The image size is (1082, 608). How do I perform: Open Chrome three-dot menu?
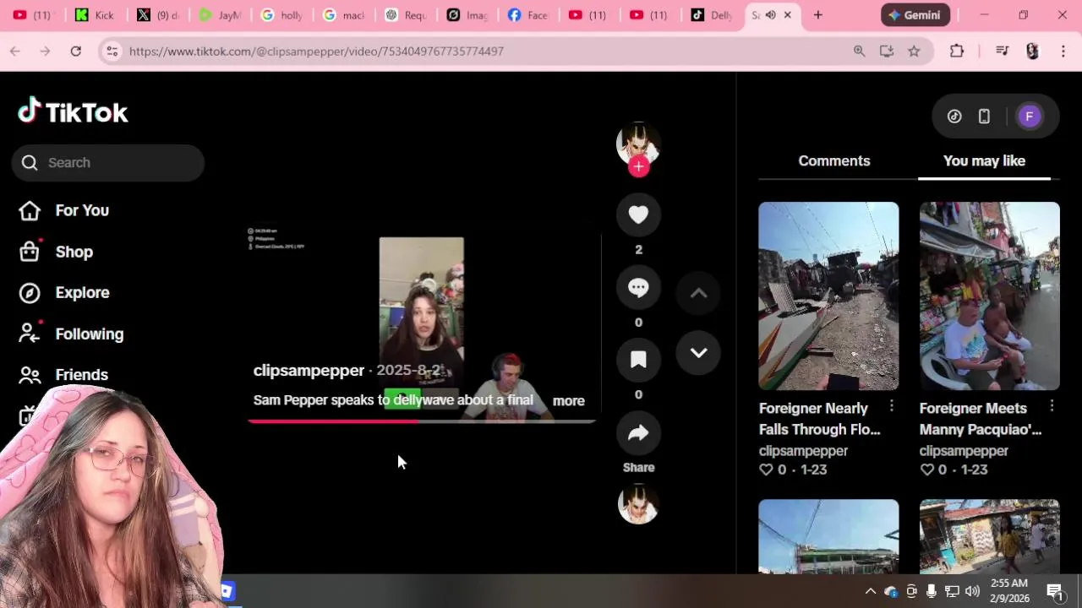1063,52
